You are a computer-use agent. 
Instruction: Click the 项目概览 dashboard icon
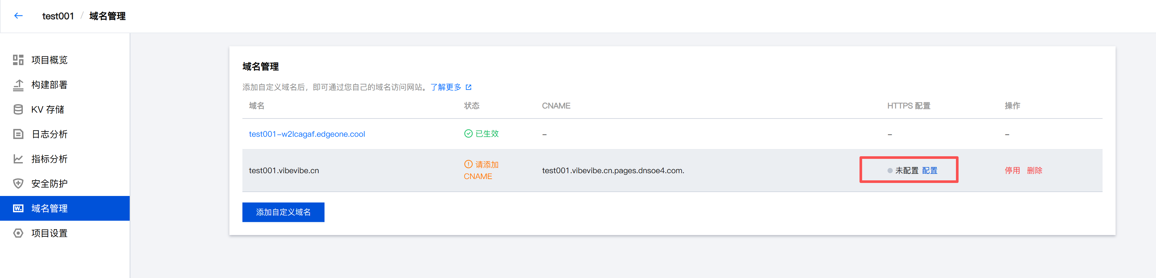pyautogui.click(x=18, y=60)
